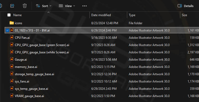Select file name CPU Fan.ai

22,38
